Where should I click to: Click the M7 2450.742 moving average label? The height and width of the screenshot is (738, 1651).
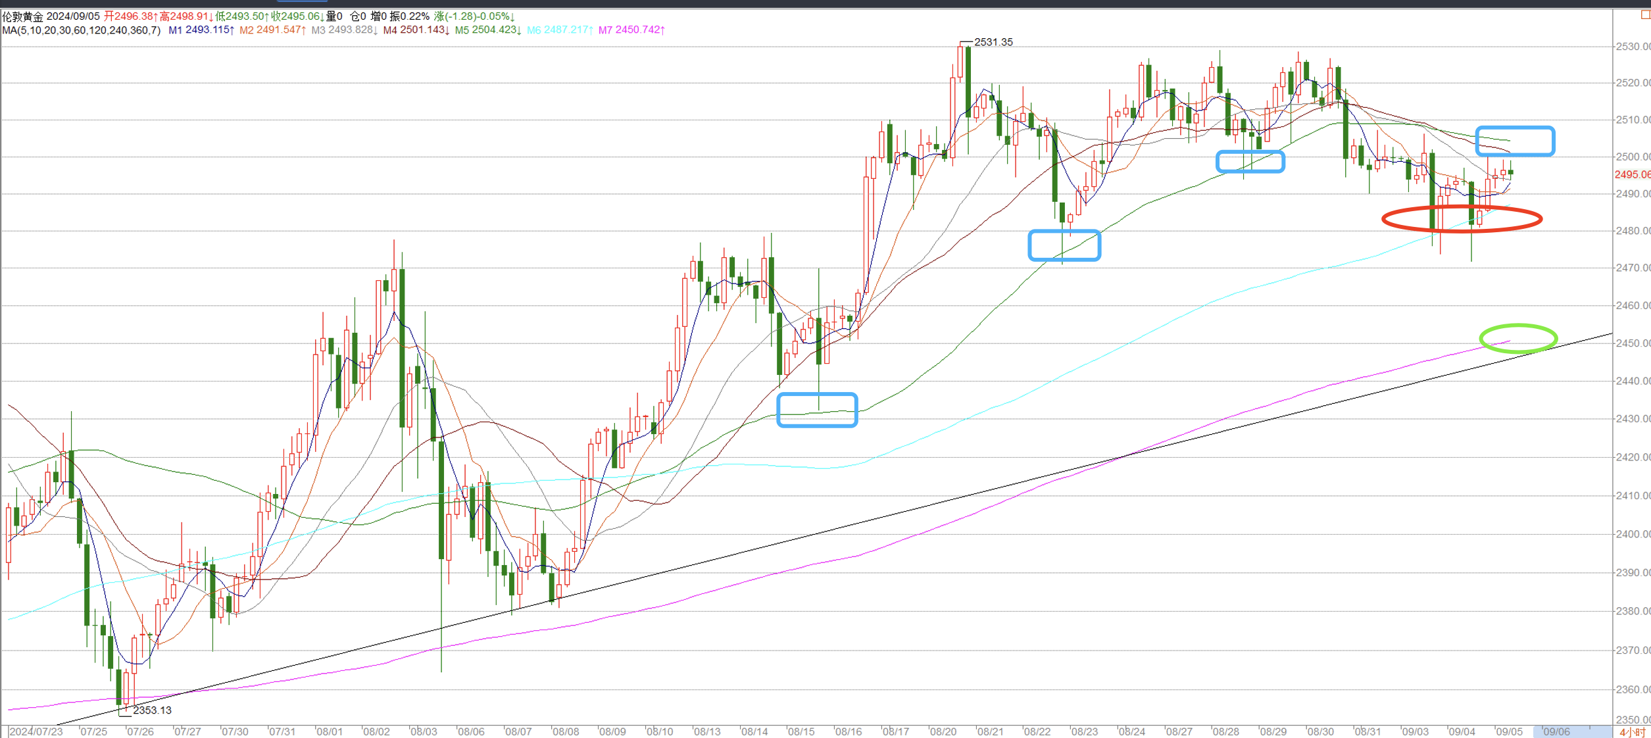(631, 30)
